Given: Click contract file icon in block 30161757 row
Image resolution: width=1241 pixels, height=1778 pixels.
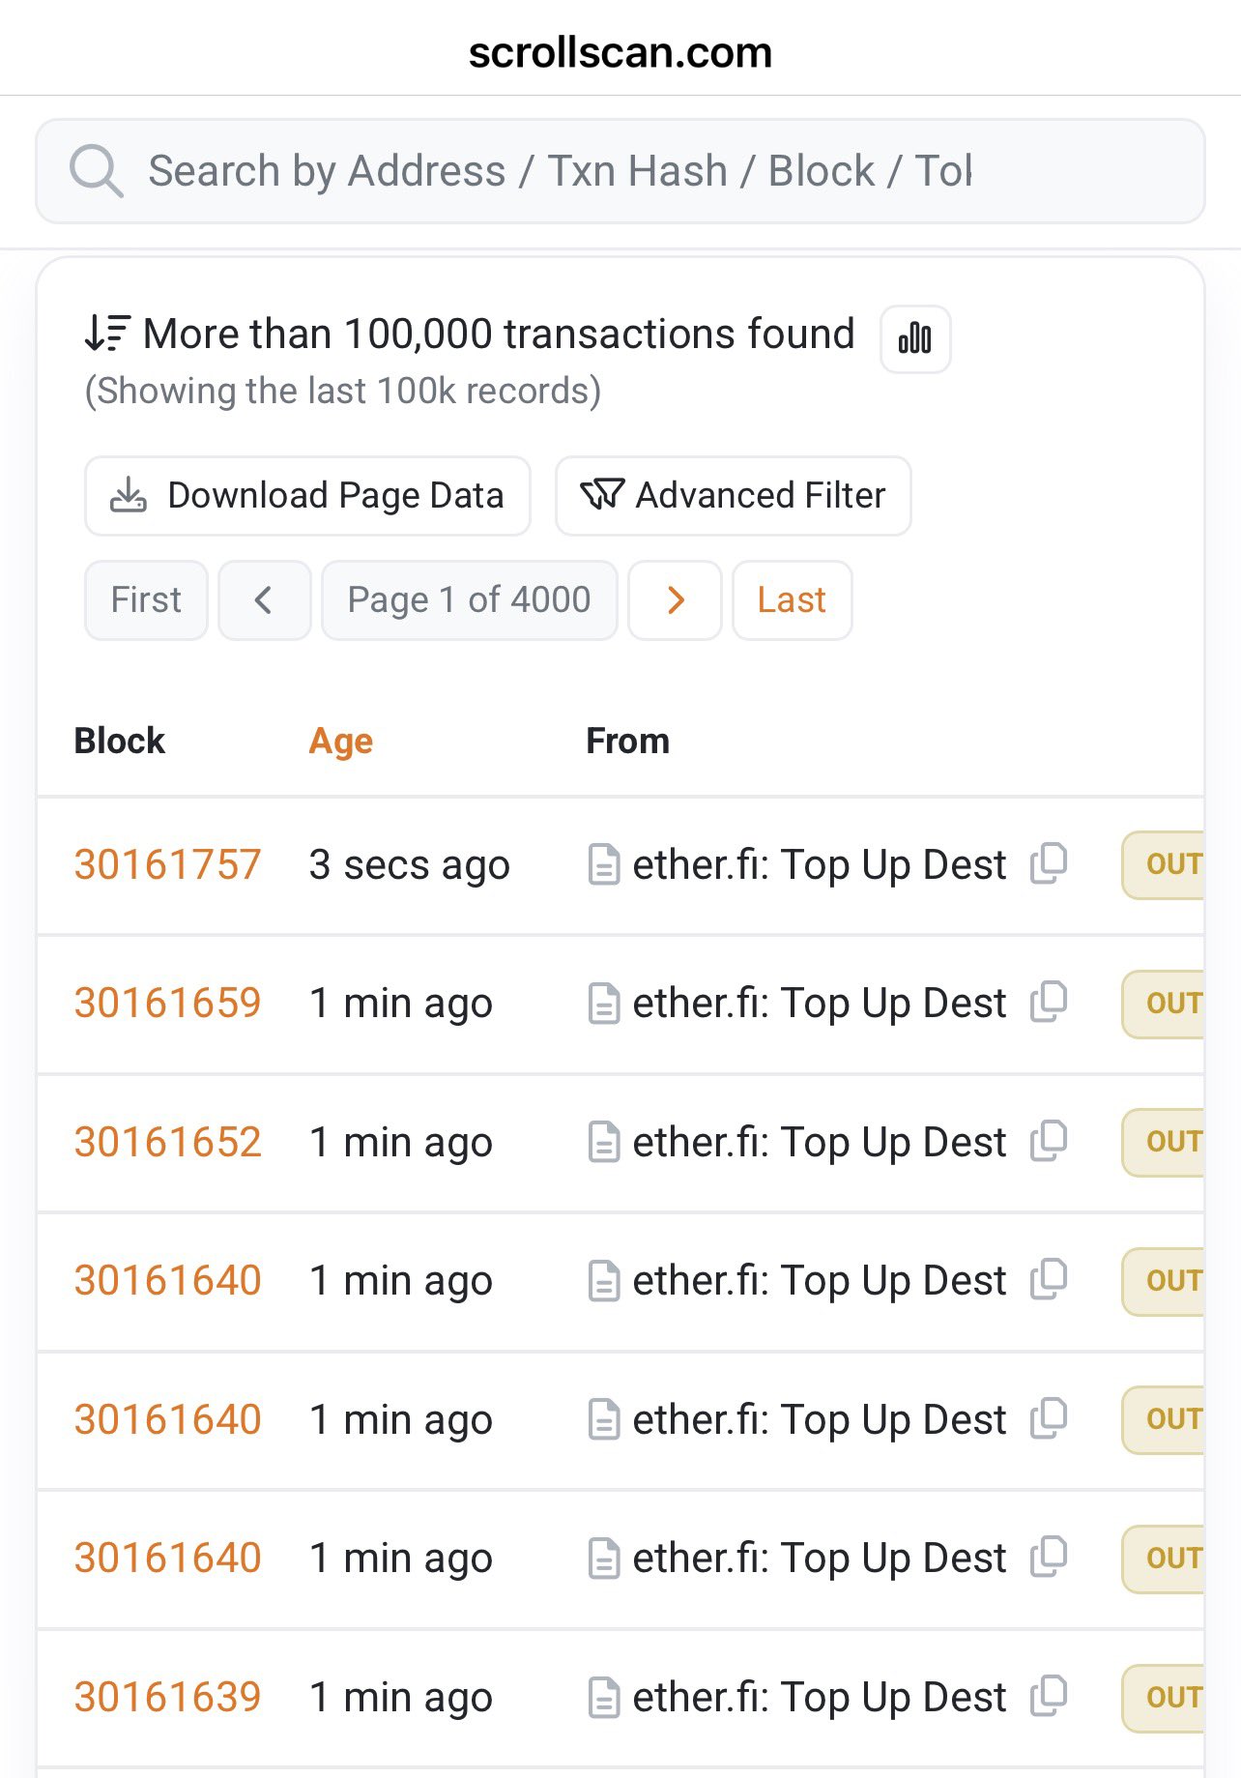Looking at the screenshot, I should 604,864.
